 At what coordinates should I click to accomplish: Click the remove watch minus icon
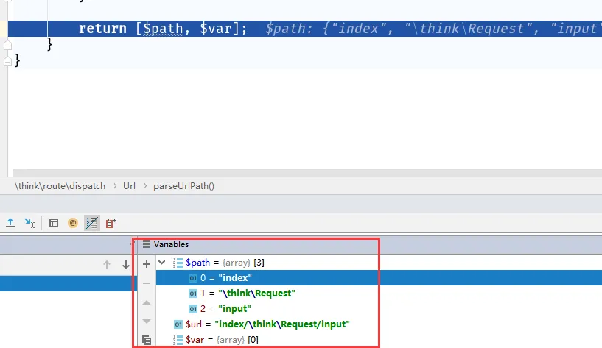(x=146, y=283)
